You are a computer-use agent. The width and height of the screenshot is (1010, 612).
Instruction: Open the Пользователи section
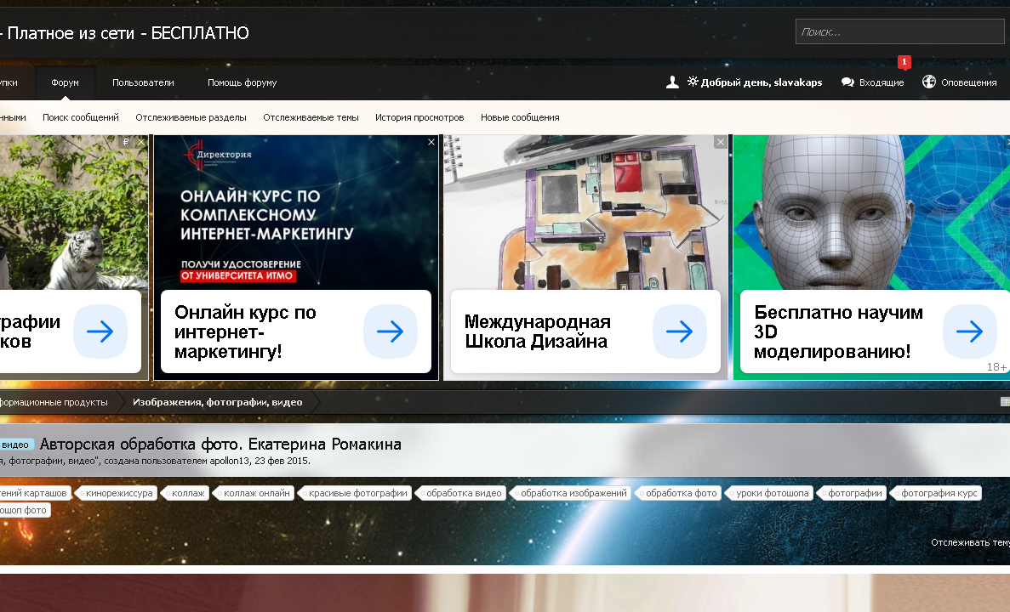141,82
